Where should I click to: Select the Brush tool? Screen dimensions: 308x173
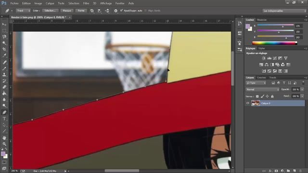tap(4, 68)
